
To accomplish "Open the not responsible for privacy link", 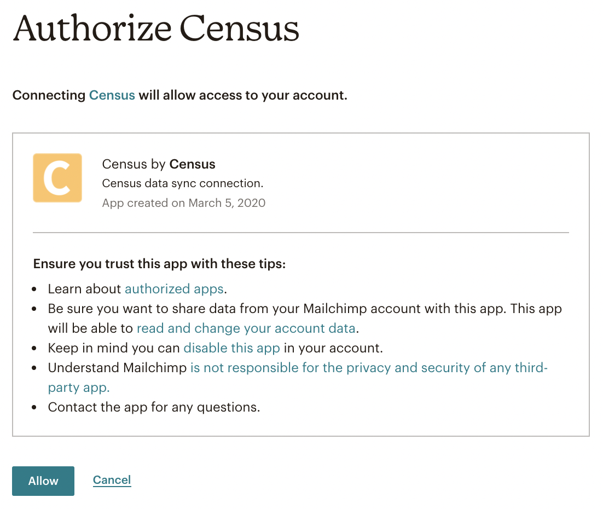I will pos(368,368).
